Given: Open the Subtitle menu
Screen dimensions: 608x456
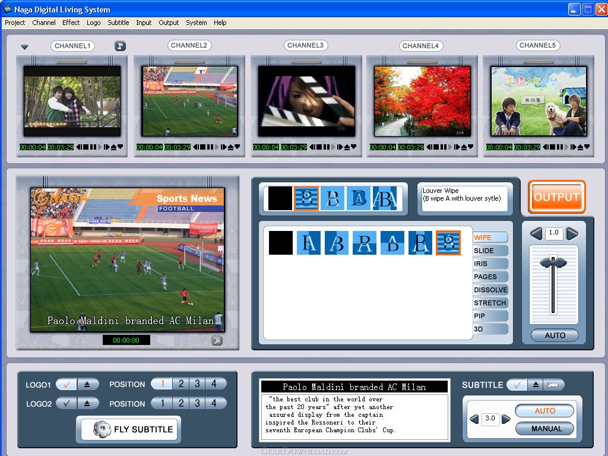Looking at the screenshot, I should tap(118, 23).
